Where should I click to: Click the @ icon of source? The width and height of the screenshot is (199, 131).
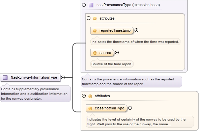[95, 53]
